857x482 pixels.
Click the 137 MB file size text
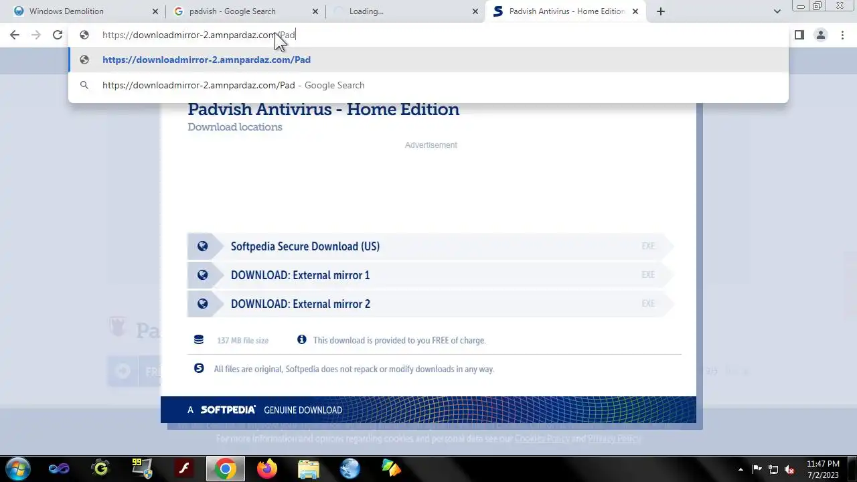243,341
